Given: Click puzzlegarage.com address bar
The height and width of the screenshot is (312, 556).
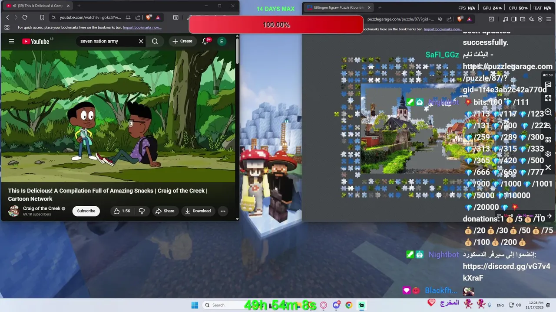Looking at the screenshot, I should [400, 19].
